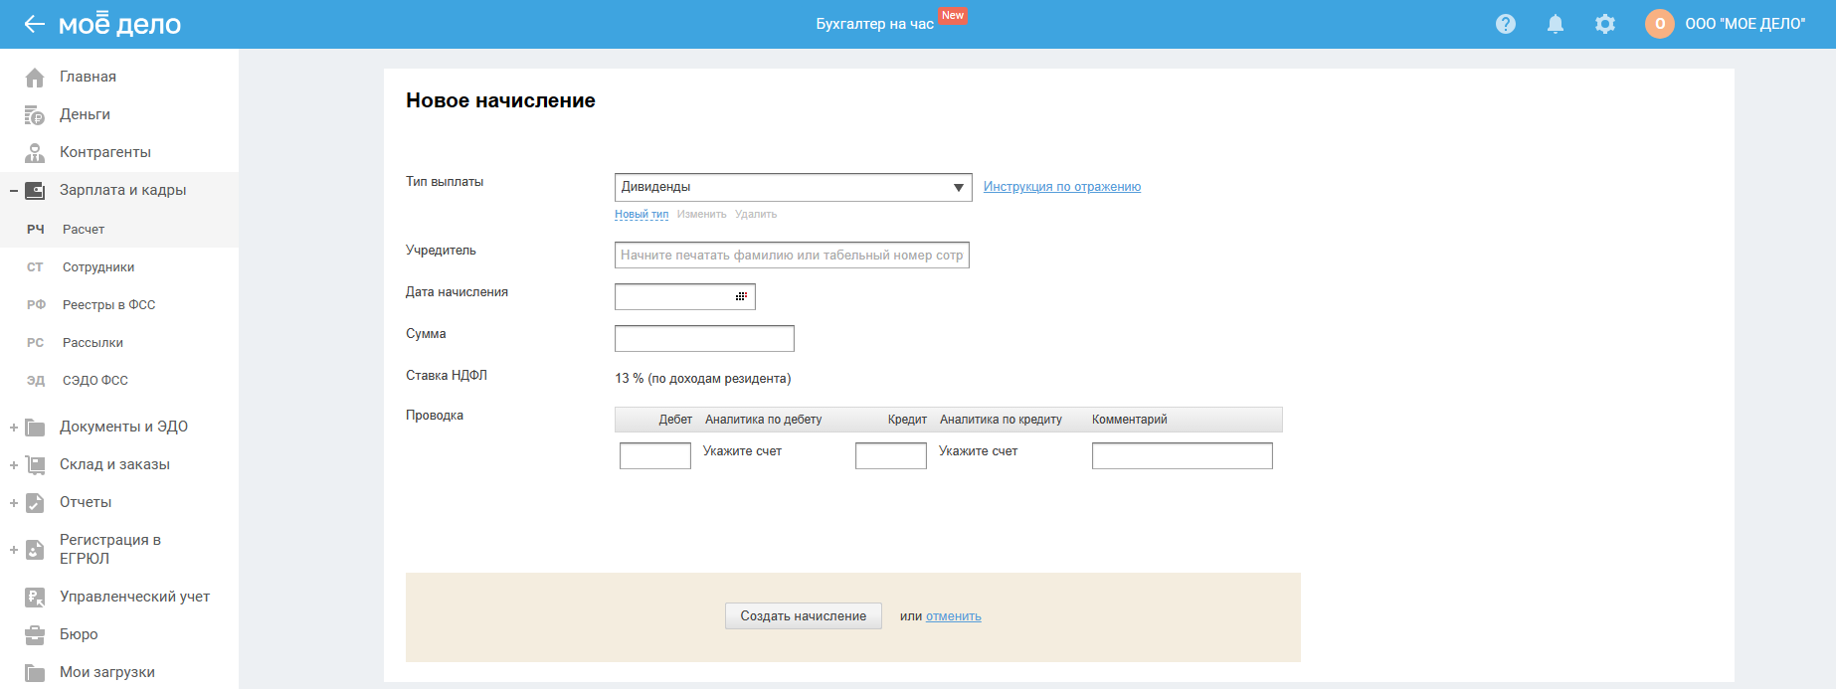1836x689 pixels.
Task: Click the ЭД badge for СЭДО ФСС
Action: pyautogui.click(x=36, y=381)
